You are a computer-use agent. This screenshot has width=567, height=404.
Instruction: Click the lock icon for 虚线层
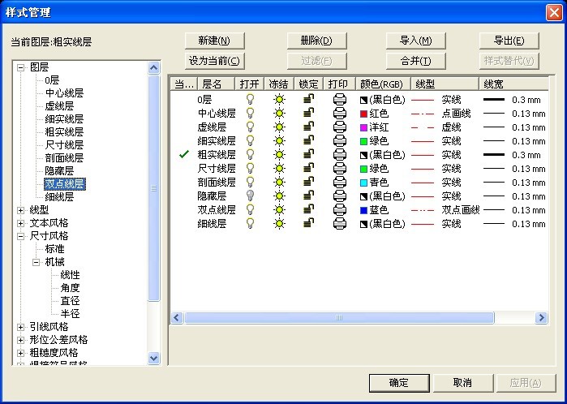[308, 127]
